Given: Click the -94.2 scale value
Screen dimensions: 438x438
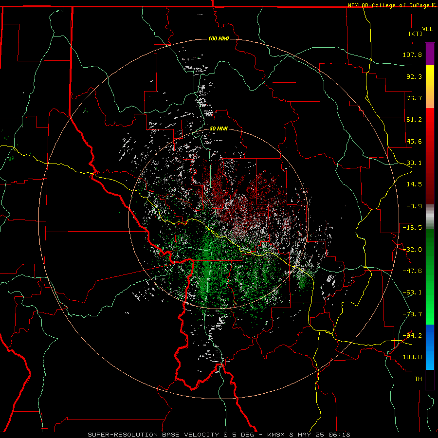Looking at the screenshot, I should [x=412, y=336].
